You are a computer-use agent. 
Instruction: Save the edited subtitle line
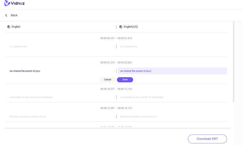click(125, 80)
